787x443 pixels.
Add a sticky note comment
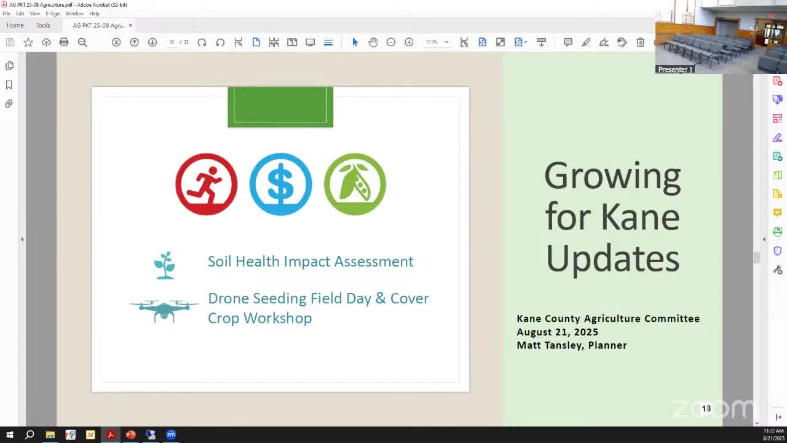point(568,42)
